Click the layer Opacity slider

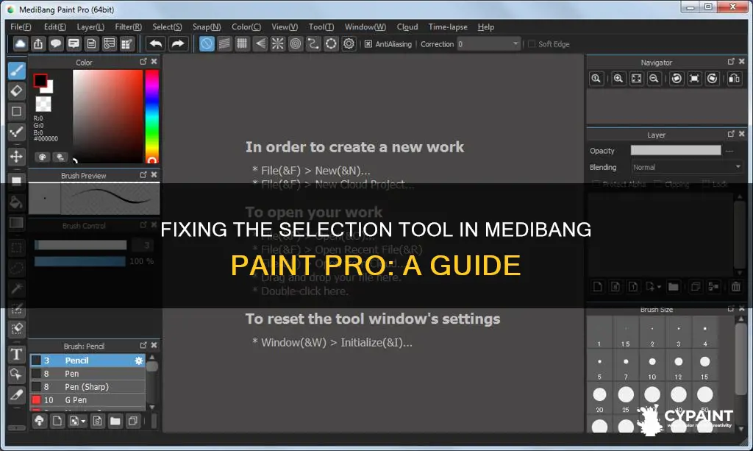coord(676,150)
